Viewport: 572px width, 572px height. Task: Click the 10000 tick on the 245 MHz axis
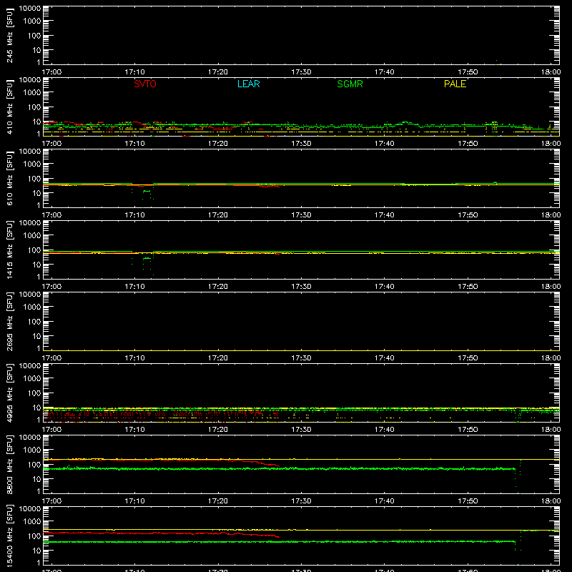[30, 9]
